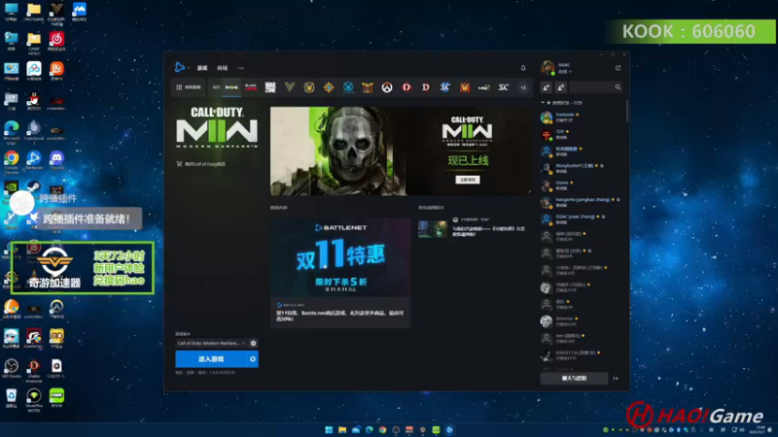778x437 pixels.
Task: Open NetEase Cloud Music desktop shortcut
Action: click(56, 41)
